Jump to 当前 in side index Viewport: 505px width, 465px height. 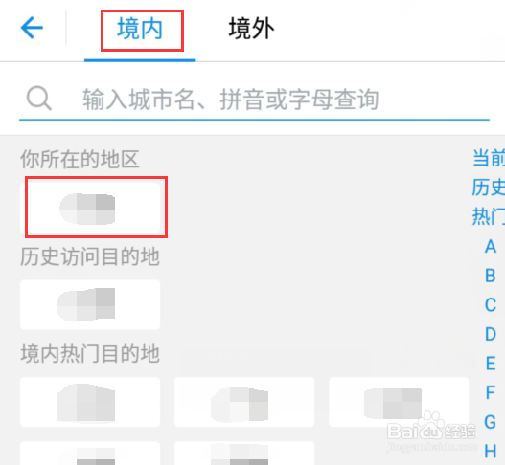coord(489,158)
